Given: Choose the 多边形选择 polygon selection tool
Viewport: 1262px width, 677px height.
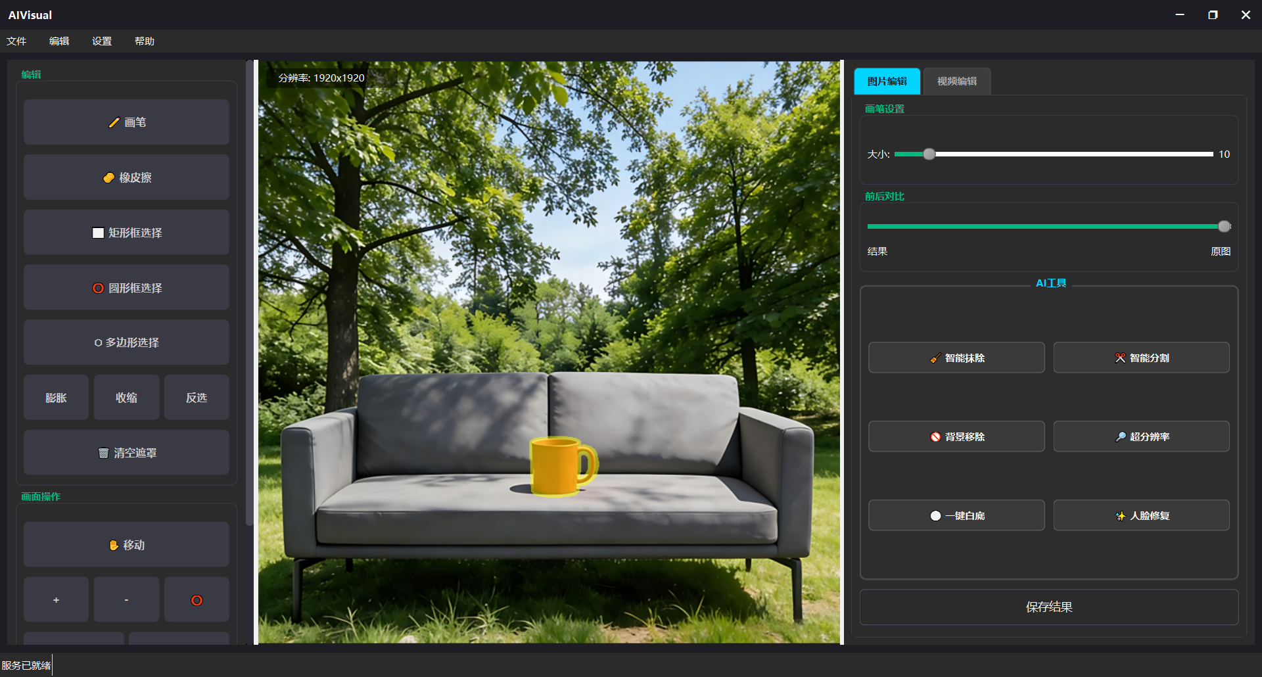Looking at the screenshot, I should coord(126,342).
